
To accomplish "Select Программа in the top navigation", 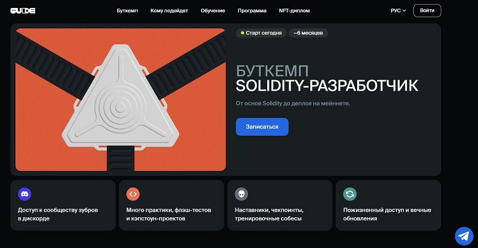I will 252,10.
